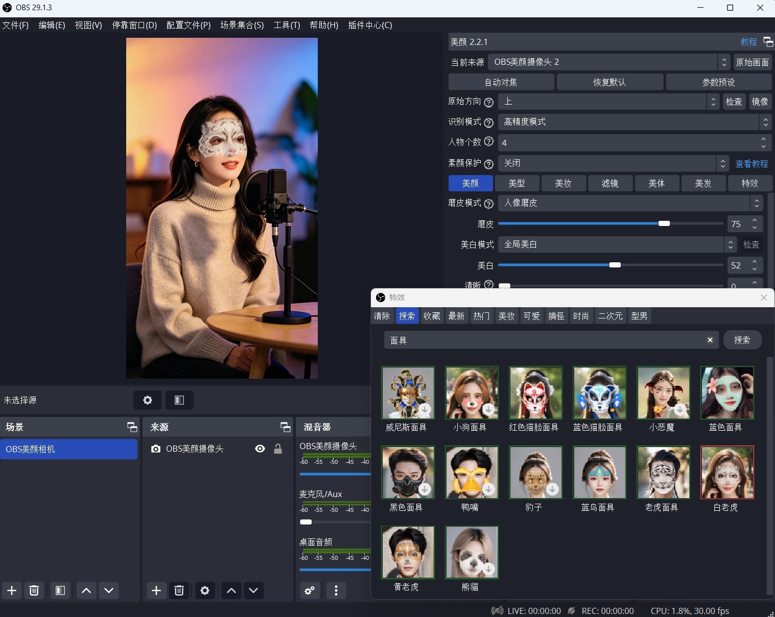Click help icon beside 素颜保护
This screenshot has height=617, width=775.
489,164
